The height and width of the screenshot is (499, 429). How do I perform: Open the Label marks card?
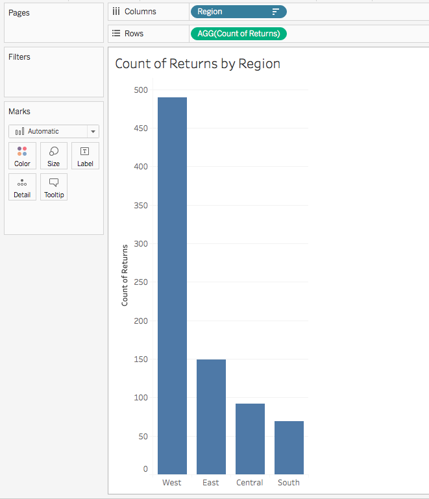[x=85, y=156]
